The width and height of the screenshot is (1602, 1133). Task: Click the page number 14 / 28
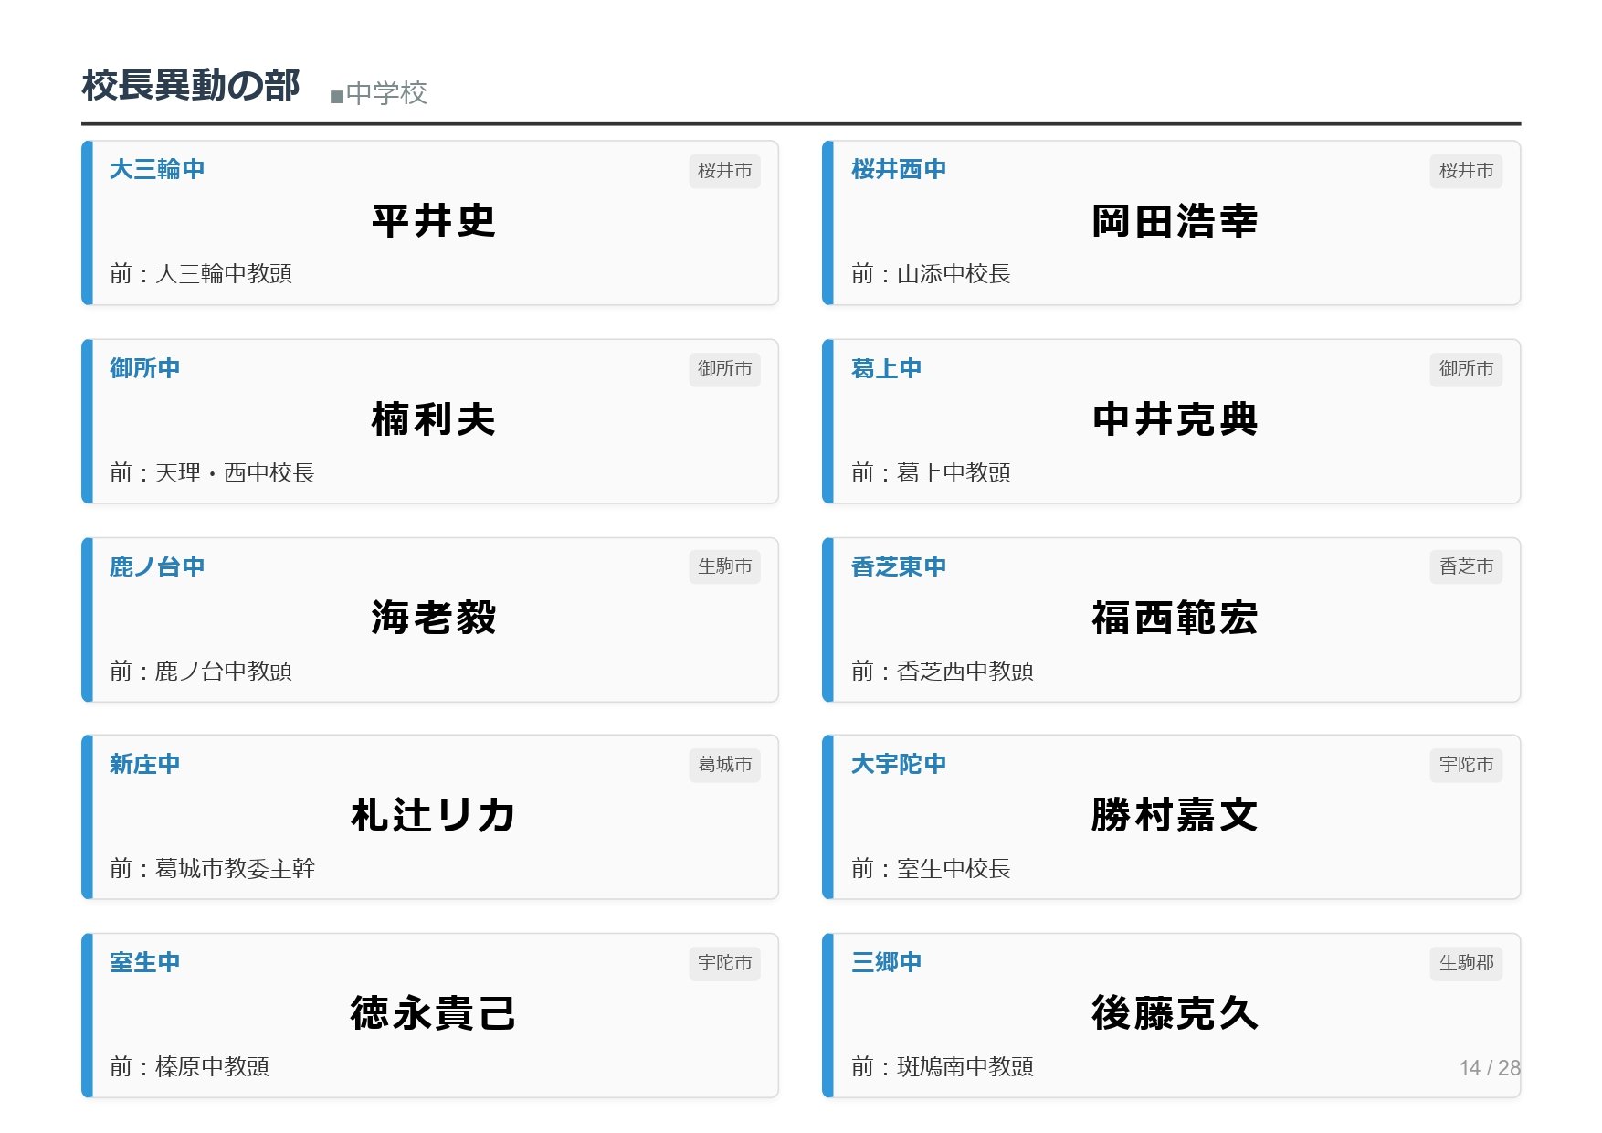pyautogui.click(x=1489, y=1068)
